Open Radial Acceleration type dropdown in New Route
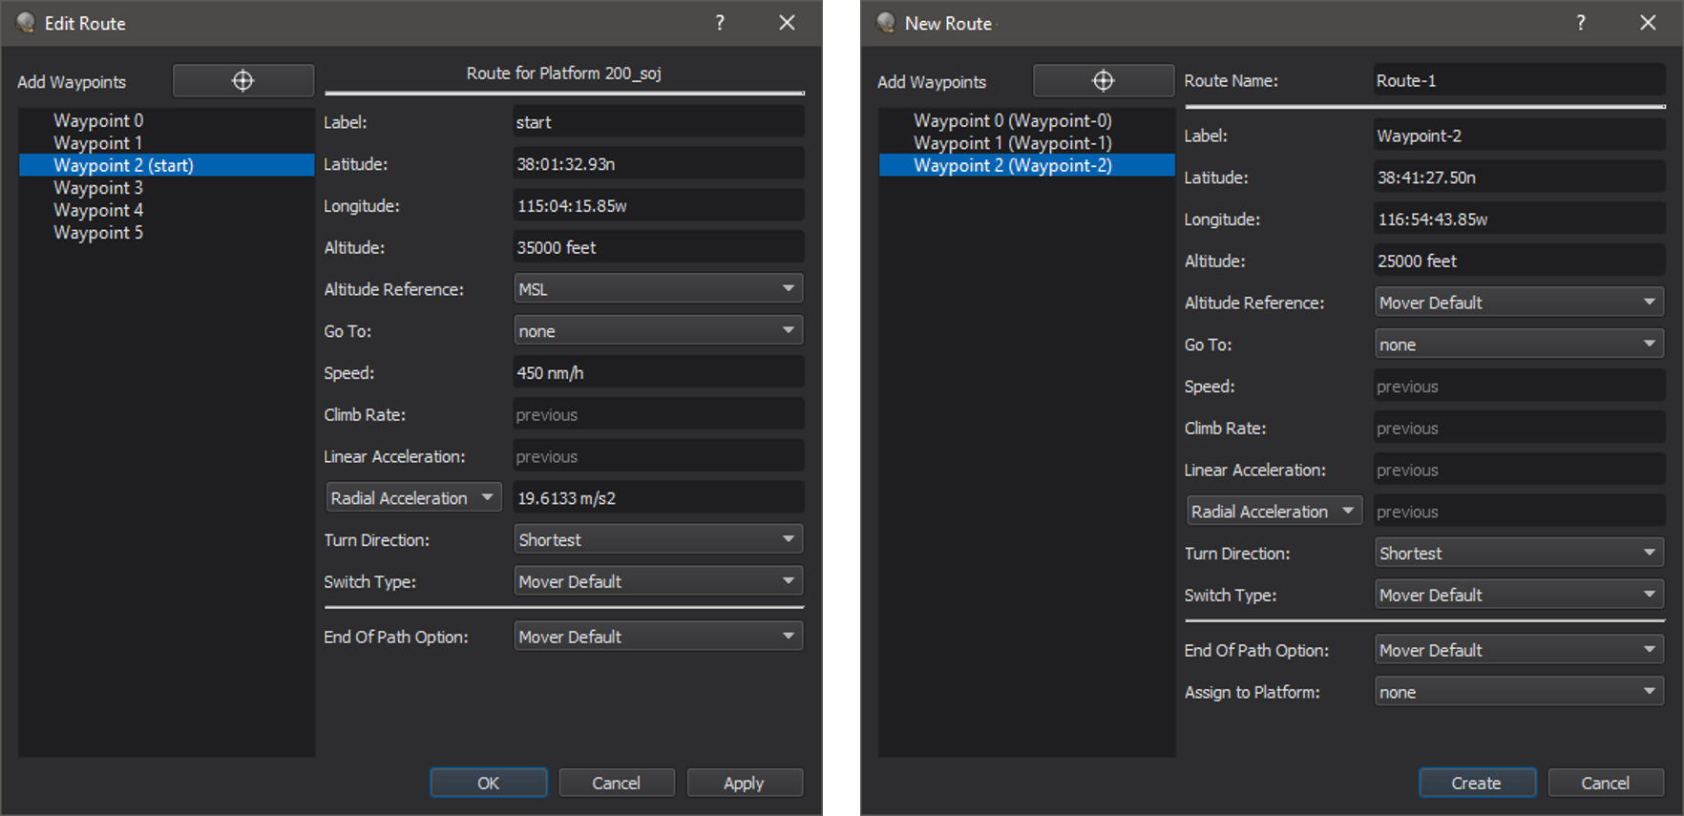This screenshot has width=1684, height=816. coord(1274,512)
